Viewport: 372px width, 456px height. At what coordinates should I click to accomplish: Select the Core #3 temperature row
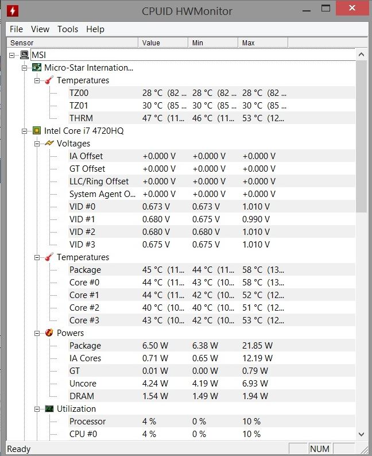(x=211, y=320)
